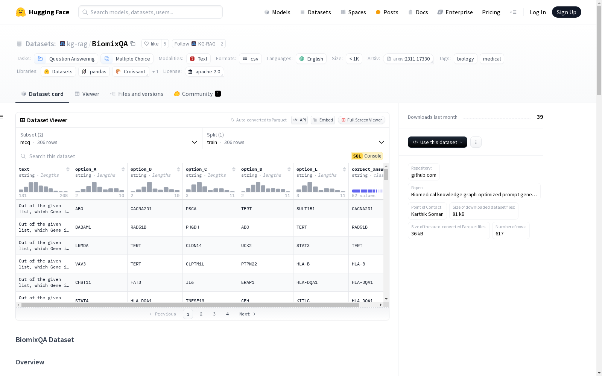Sort the option_C column
Viewport: 602px width, 376px height.
[234, 169]
